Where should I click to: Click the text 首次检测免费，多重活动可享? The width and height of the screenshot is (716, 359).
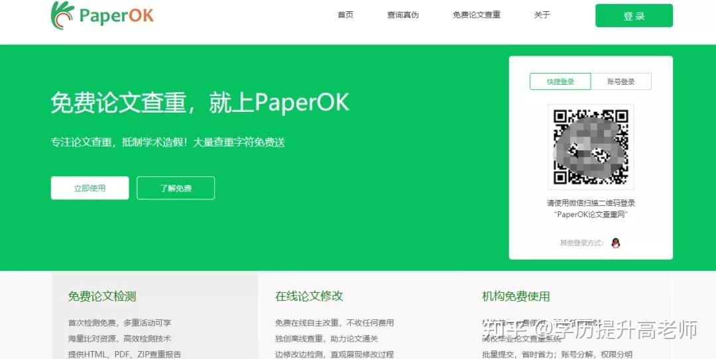[x=119, y=323]
